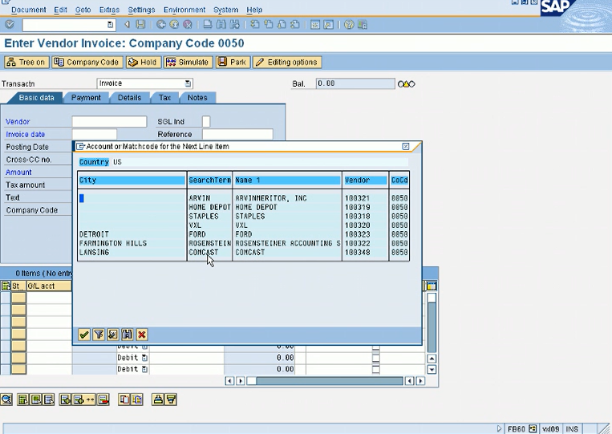Open the Transactn Invoice dropdown
Screen dimensions: 612x434
188,83
